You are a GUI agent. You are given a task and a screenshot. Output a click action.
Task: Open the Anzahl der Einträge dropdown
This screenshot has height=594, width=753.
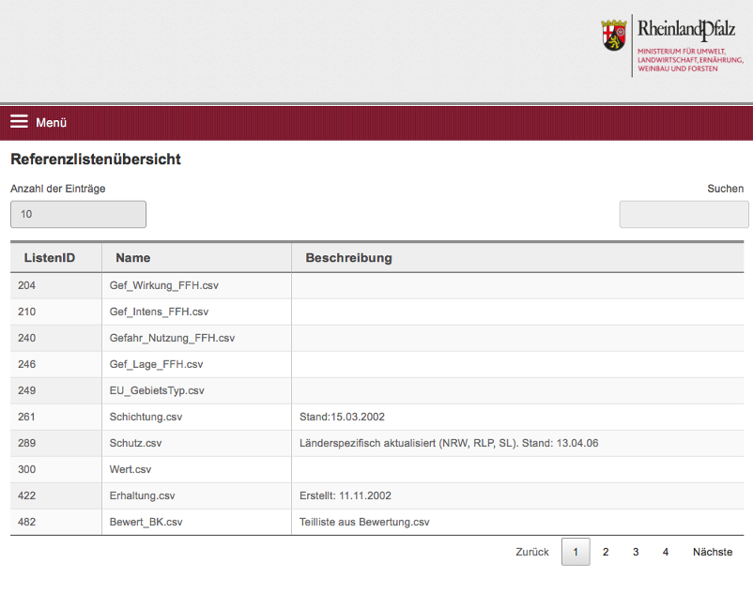(x=78, y=214)
